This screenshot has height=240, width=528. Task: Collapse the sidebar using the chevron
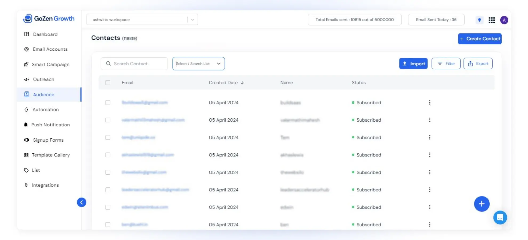click(82, 202)
